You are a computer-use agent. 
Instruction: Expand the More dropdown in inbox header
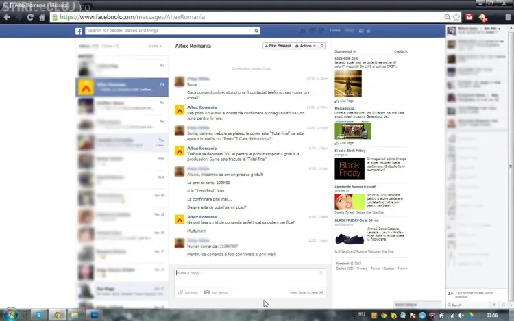155,46
